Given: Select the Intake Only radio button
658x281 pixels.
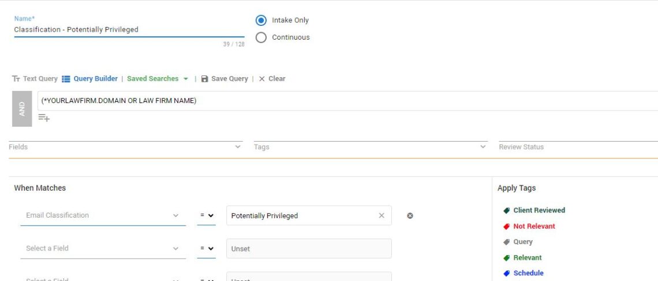Looking at the screenshot, I should [261, 20].
